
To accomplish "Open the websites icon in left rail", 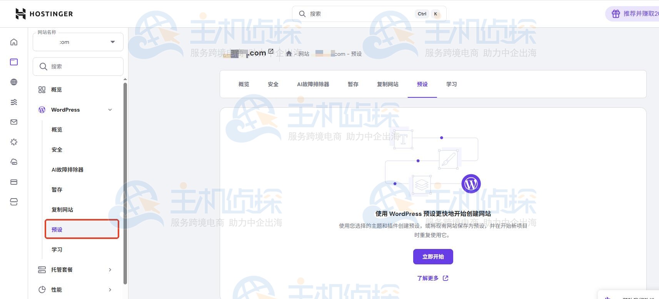I will coord(14,62).
